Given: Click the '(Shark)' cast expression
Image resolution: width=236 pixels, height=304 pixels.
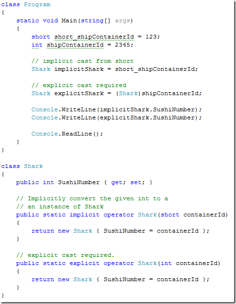Looking at the screenshot, I should [128, 93].
